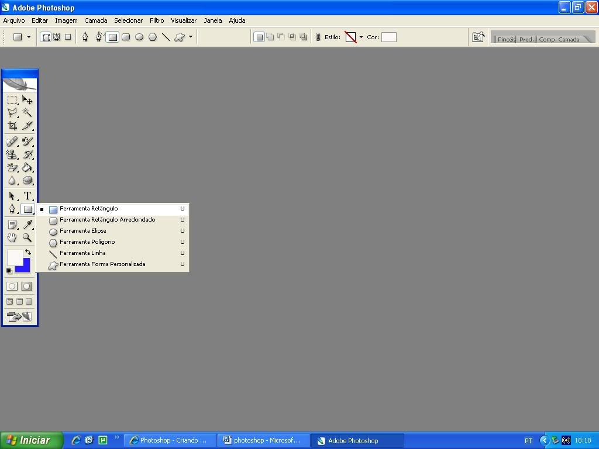599x449 pixels.
Task: Open the Filtro menu
Action: [x=157, y=20]
